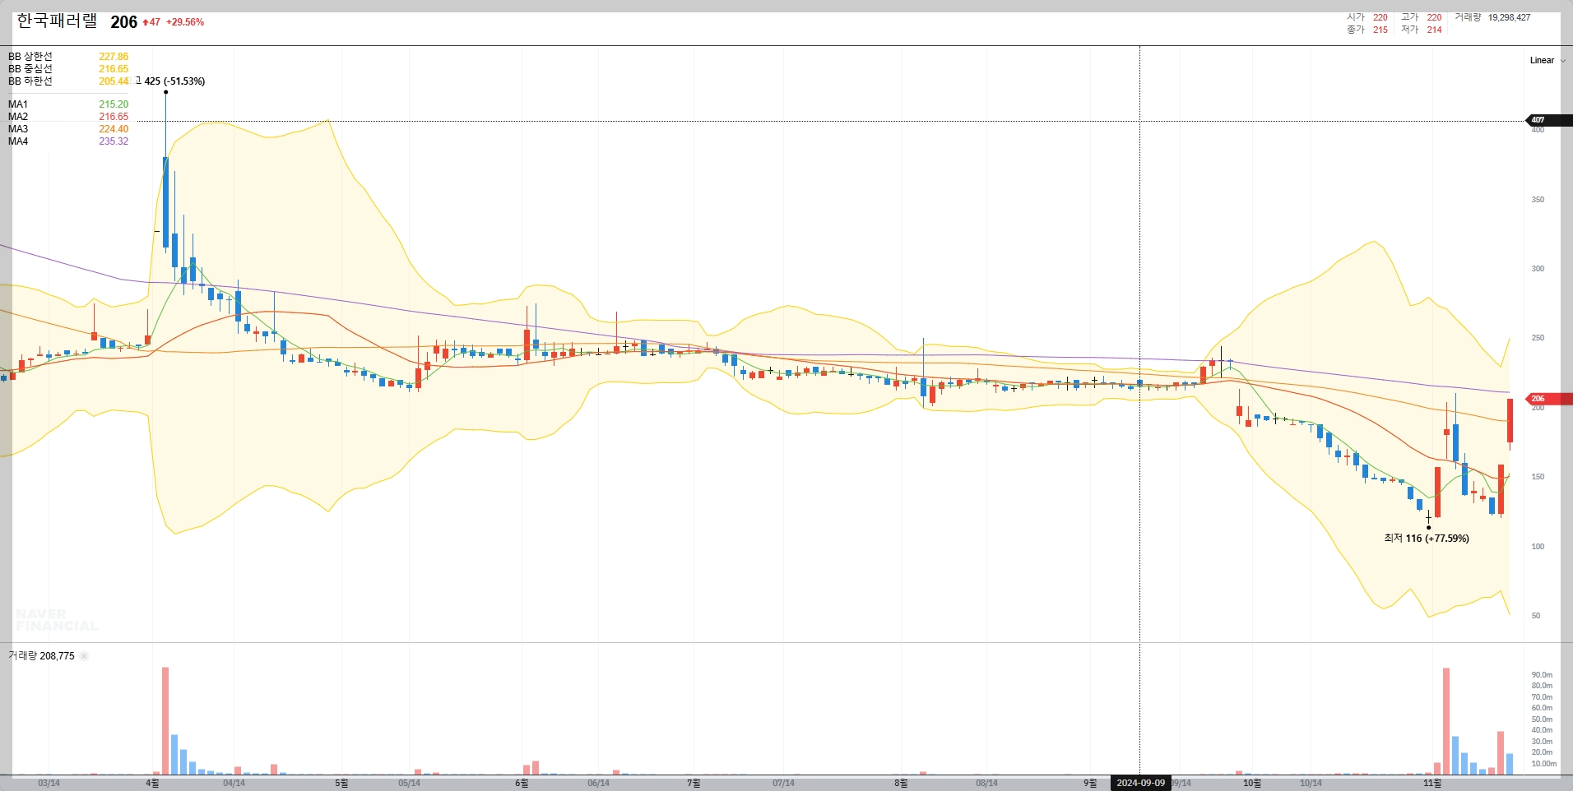This screenshot has width=1573, height=791.
Task: Click the 227.86 upper band value
Action: [x=114, y=57]
